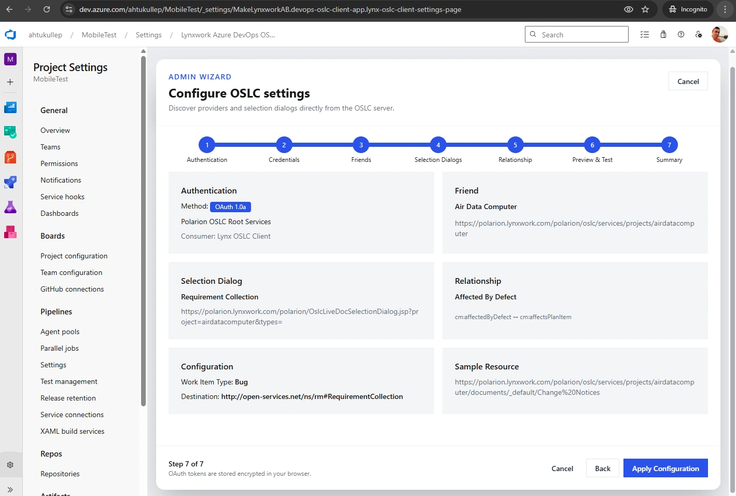Open Agent pools under Pipelines
The height and width of the screenshot is (496, 736).
tap(60, 332)
